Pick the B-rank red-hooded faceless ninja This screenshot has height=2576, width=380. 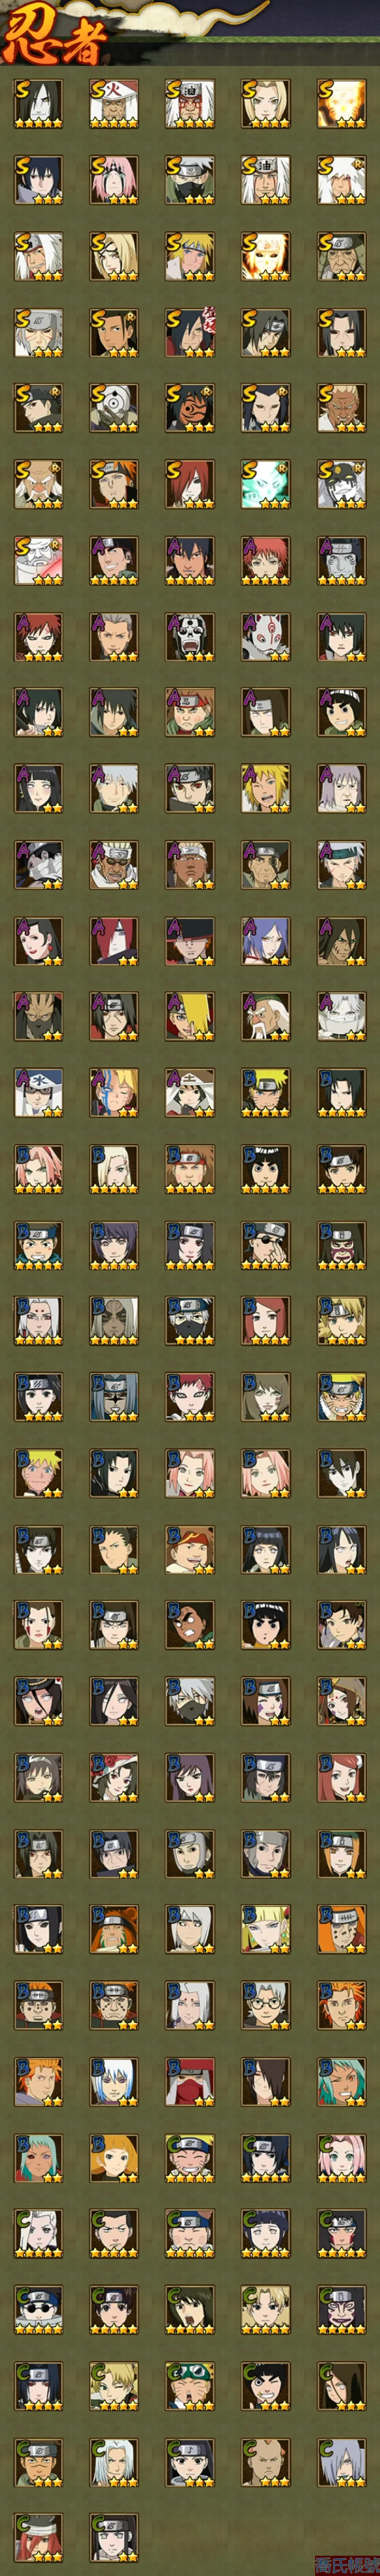coord(190,2083)
